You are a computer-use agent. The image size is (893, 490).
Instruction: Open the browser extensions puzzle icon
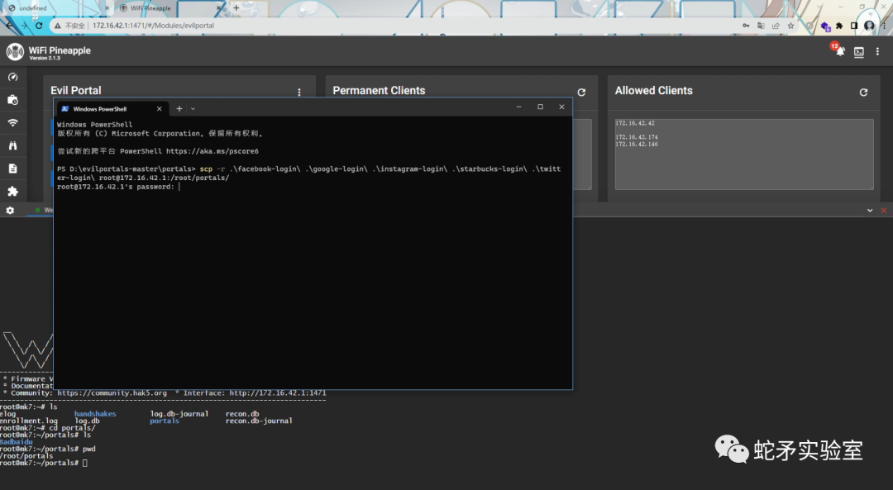[839, 26]
